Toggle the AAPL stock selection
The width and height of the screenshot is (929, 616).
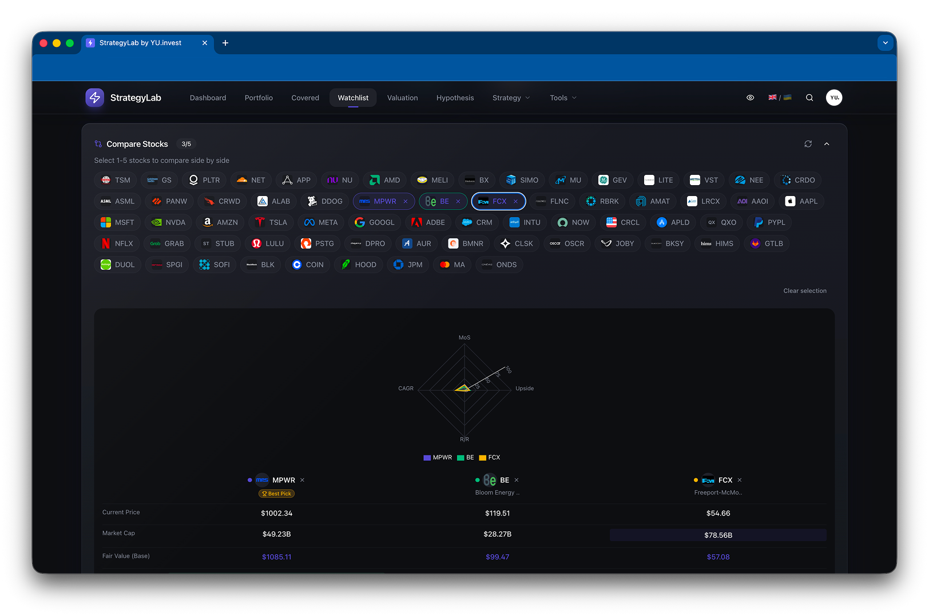click(x=801, y=201)
